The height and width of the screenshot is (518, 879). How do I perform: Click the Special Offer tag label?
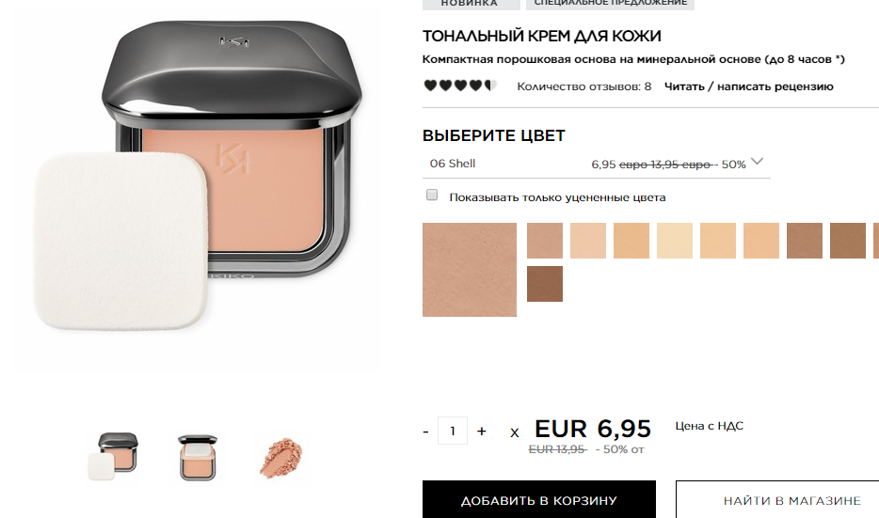point(610,4)
